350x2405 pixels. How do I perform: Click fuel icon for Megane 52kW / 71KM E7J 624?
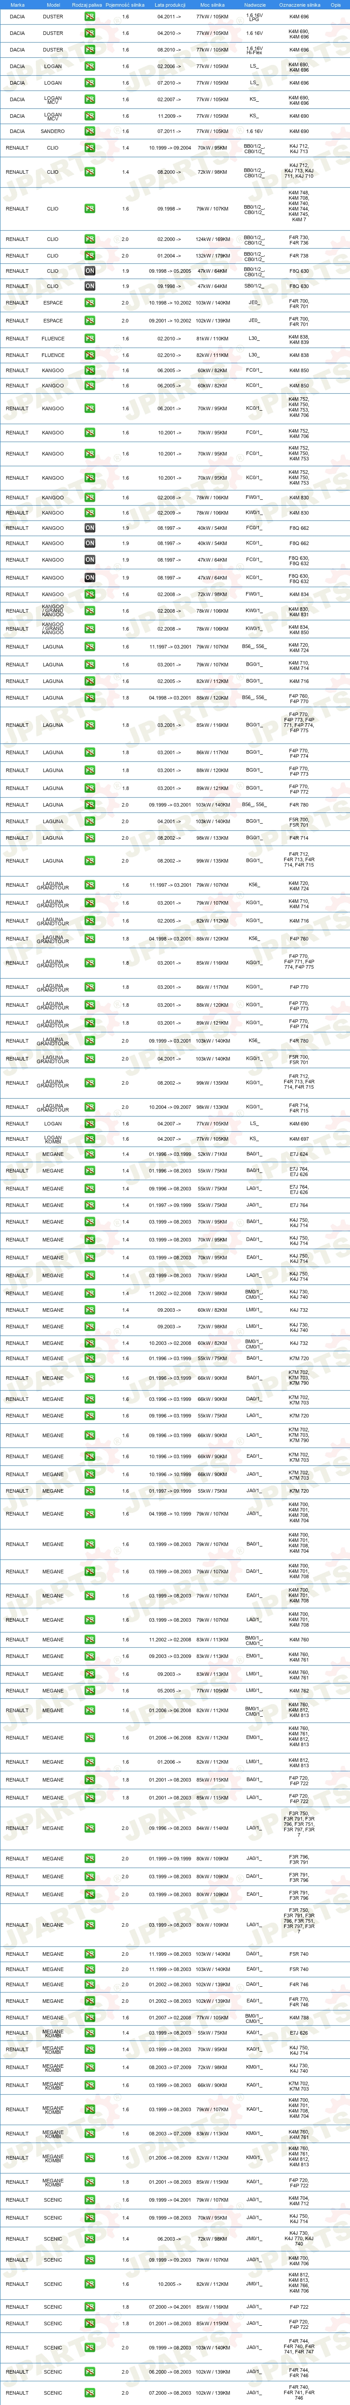pos(90,1155)
